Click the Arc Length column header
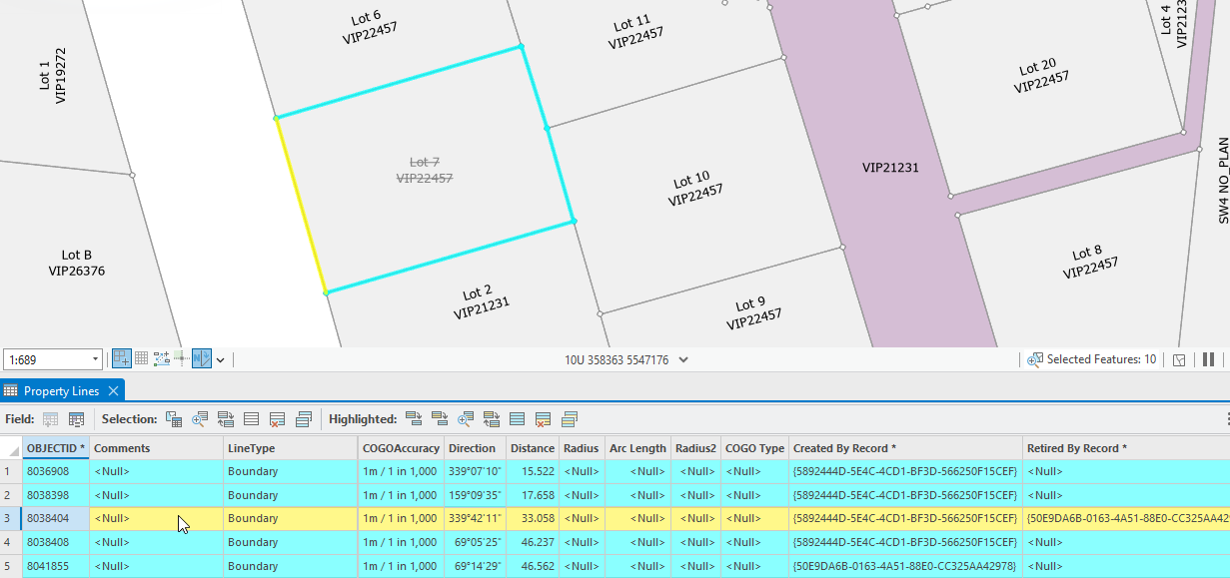The width and height of the screenshot is (1230, 578). point(637,448)
